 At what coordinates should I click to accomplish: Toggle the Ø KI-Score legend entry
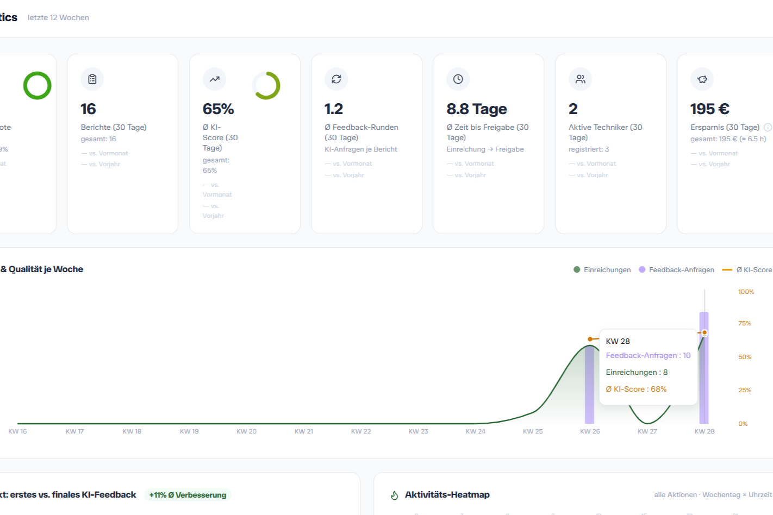[747, 270]
